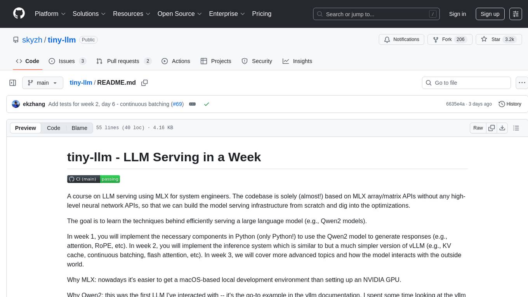Click the Sign up button
528x297 pixels.
tap(490, 14)
